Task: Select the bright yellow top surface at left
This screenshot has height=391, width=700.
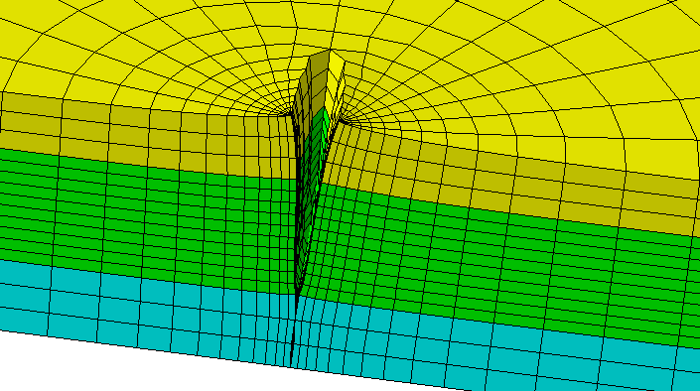Action: point(111,49)
